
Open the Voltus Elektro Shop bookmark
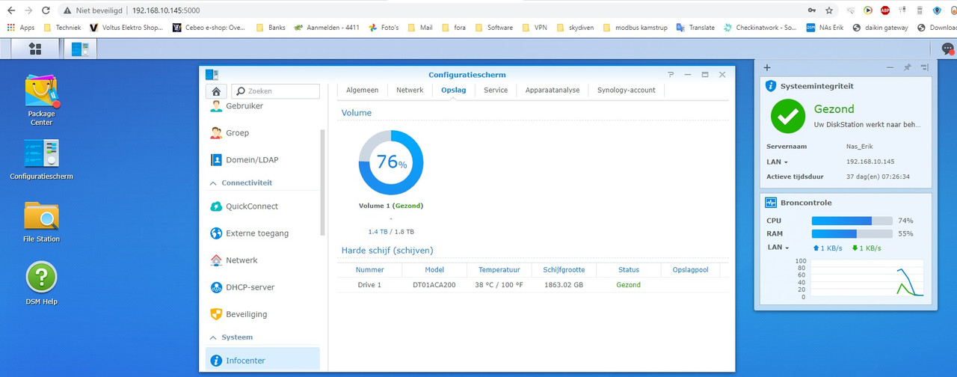126,28
